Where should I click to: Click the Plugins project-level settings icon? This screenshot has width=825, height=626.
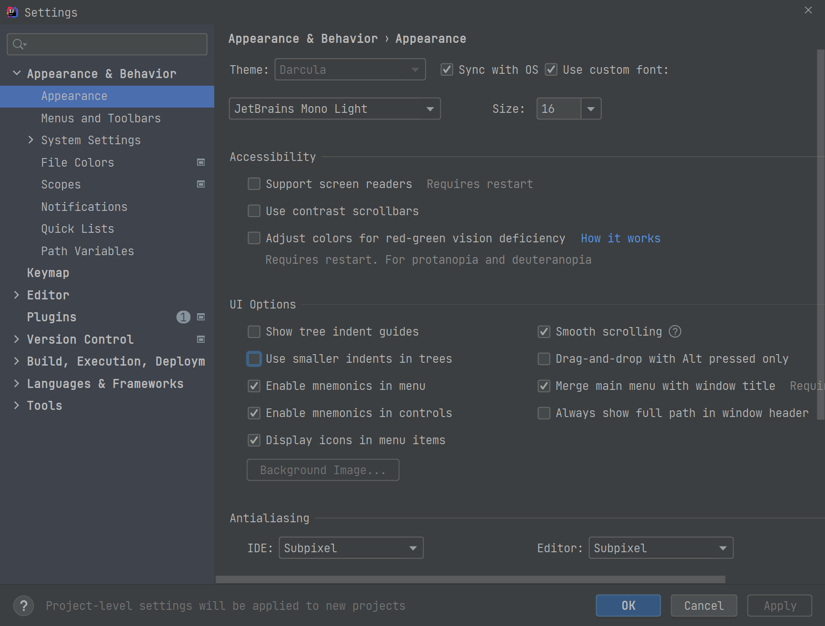point(201,317)
